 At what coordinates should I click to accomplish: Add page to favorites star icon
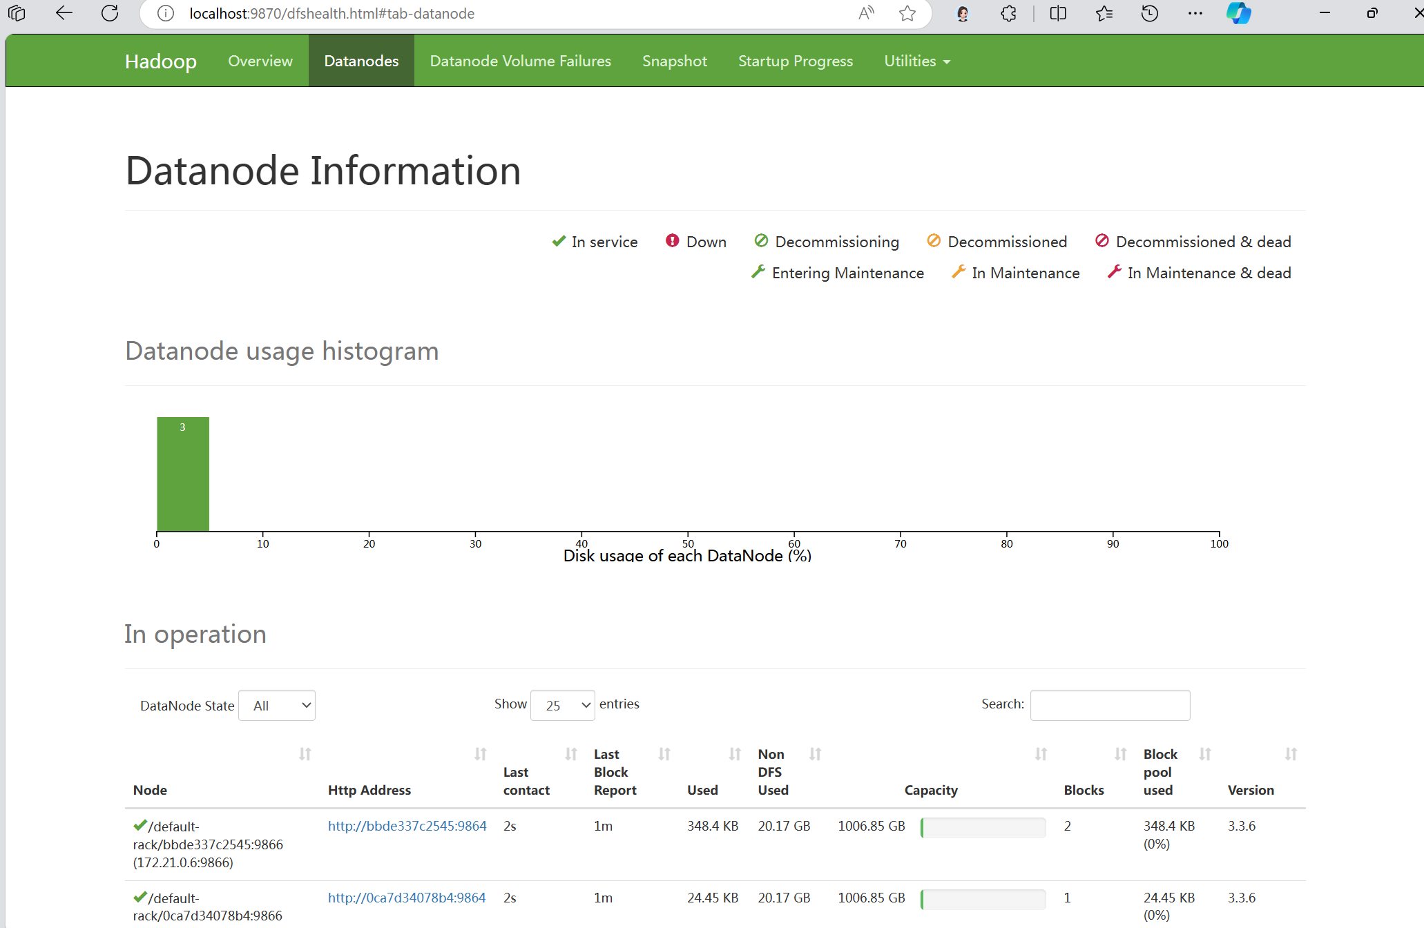907,13
